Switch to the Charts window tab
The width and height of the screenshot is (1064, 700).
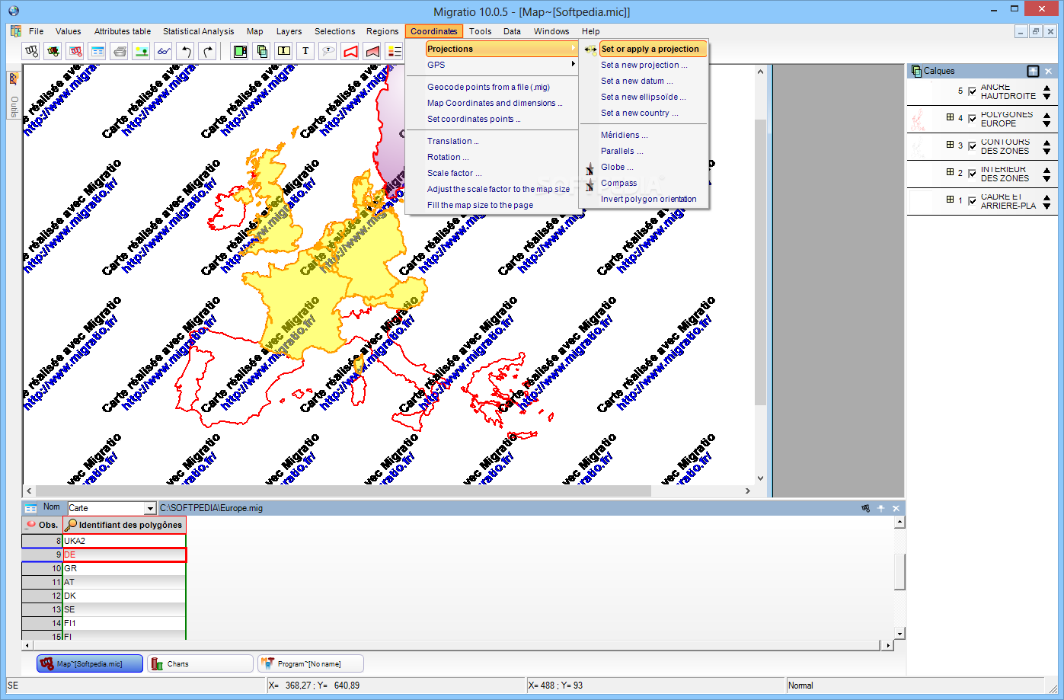200,663
